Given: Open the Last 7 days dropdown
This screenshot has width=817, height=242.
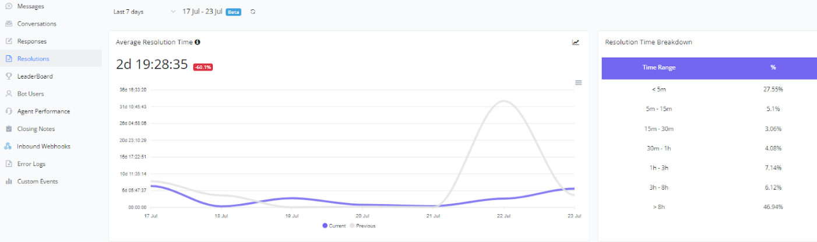Looking at the screenshot, I should click(144, 12).
